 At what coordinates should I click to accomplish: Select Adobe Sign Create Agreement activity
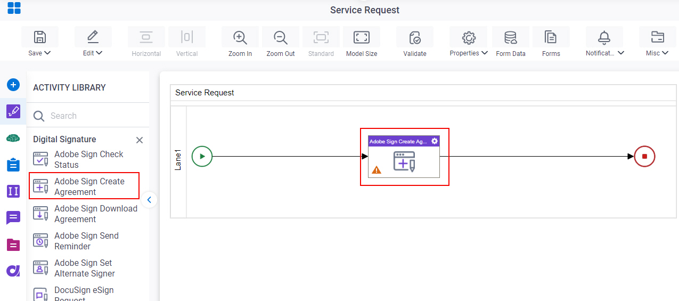(84, 186)
